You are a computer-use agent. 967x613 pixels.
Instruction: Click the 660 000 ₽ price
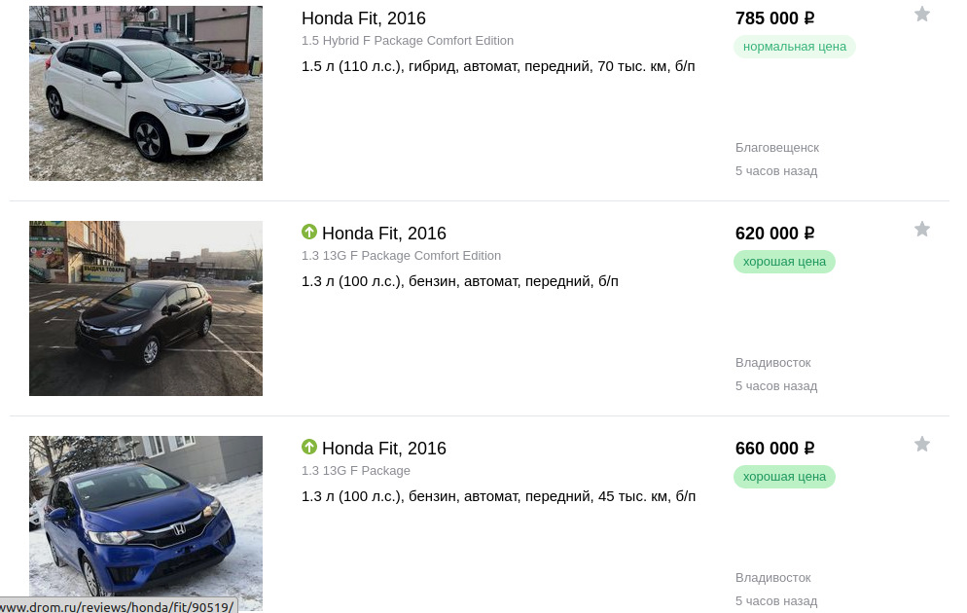coord(774,449)
